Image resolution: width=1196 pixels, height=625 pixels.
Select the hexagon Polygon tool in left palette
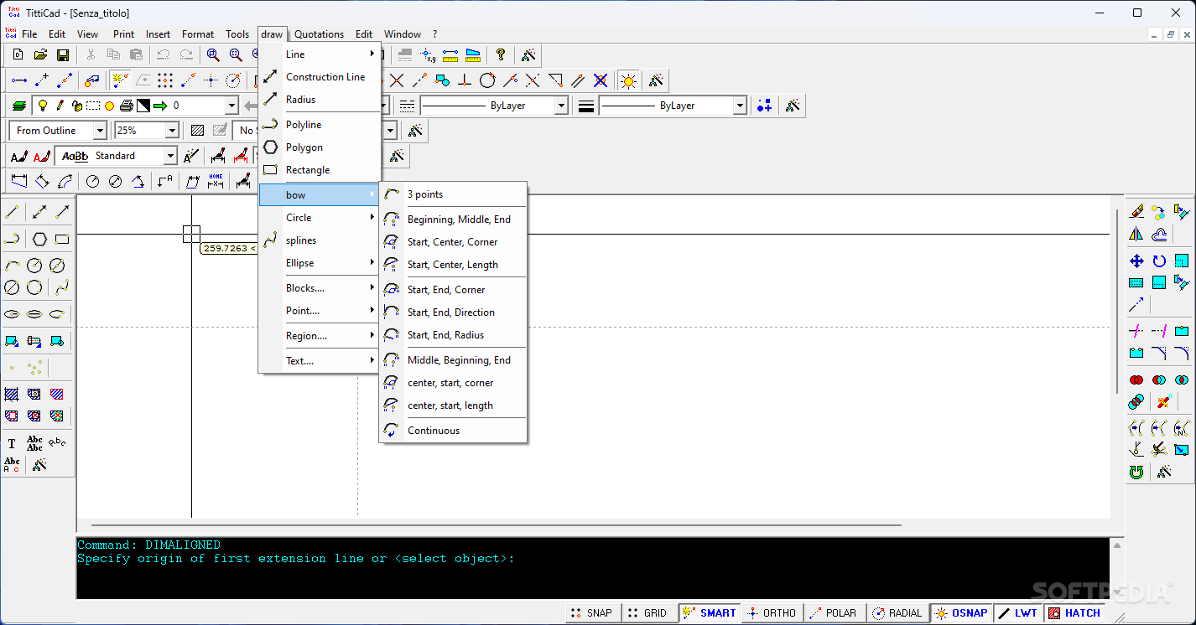39,239
